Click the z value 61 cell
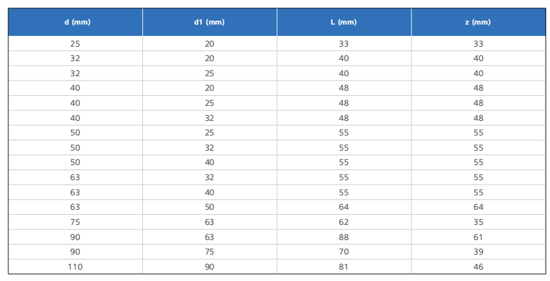Screen dimensions: 550x281 [479, 237]
